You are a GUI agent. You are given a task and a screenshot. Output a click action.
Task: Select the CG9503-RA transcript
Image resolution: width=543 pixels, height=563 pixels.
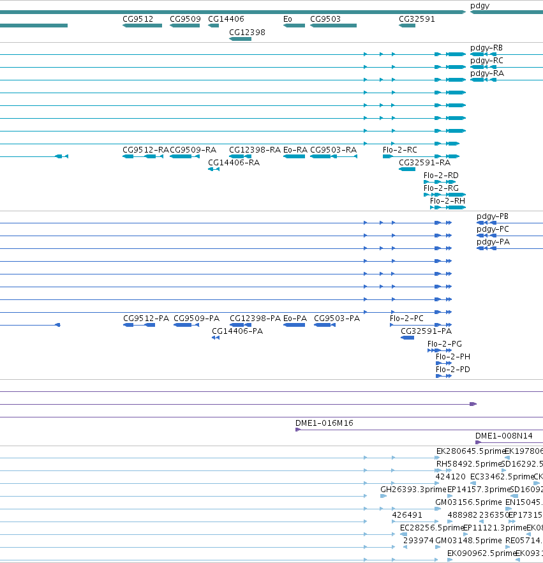tap(334, 156)
